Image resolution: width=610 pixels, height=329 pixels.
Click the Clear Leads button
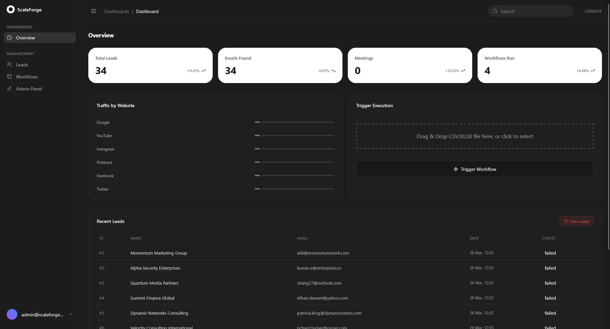[577, 222]
